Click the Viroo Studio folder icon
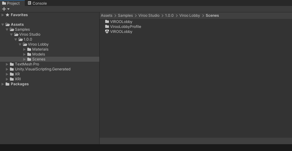292x151 pixels. pos(16,34)
